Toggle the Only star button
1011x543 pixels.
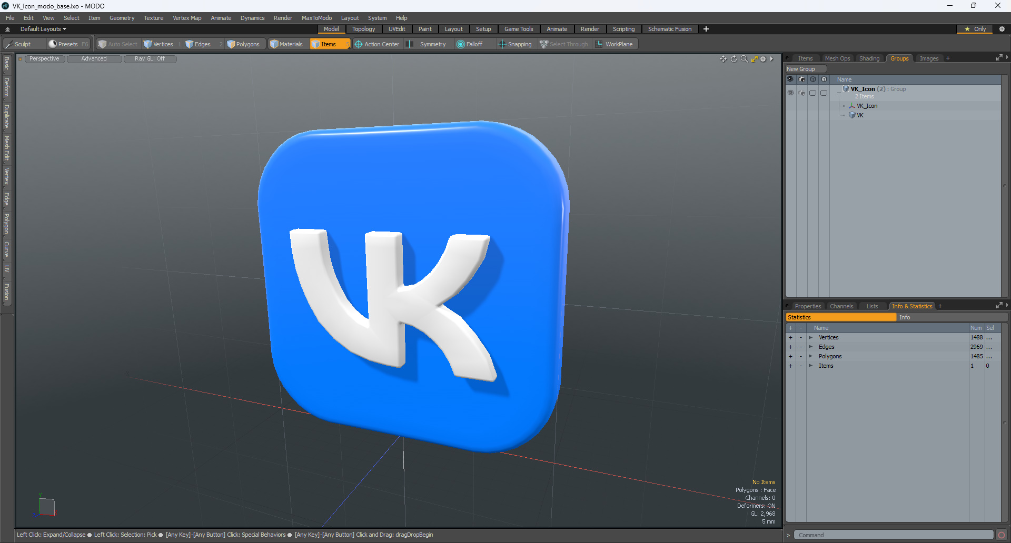click(x=975, y=29)
